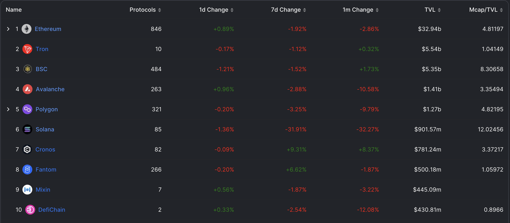
Task: Sort table by Protocols column
Action: pyautogui.click(x=145, y=10)
